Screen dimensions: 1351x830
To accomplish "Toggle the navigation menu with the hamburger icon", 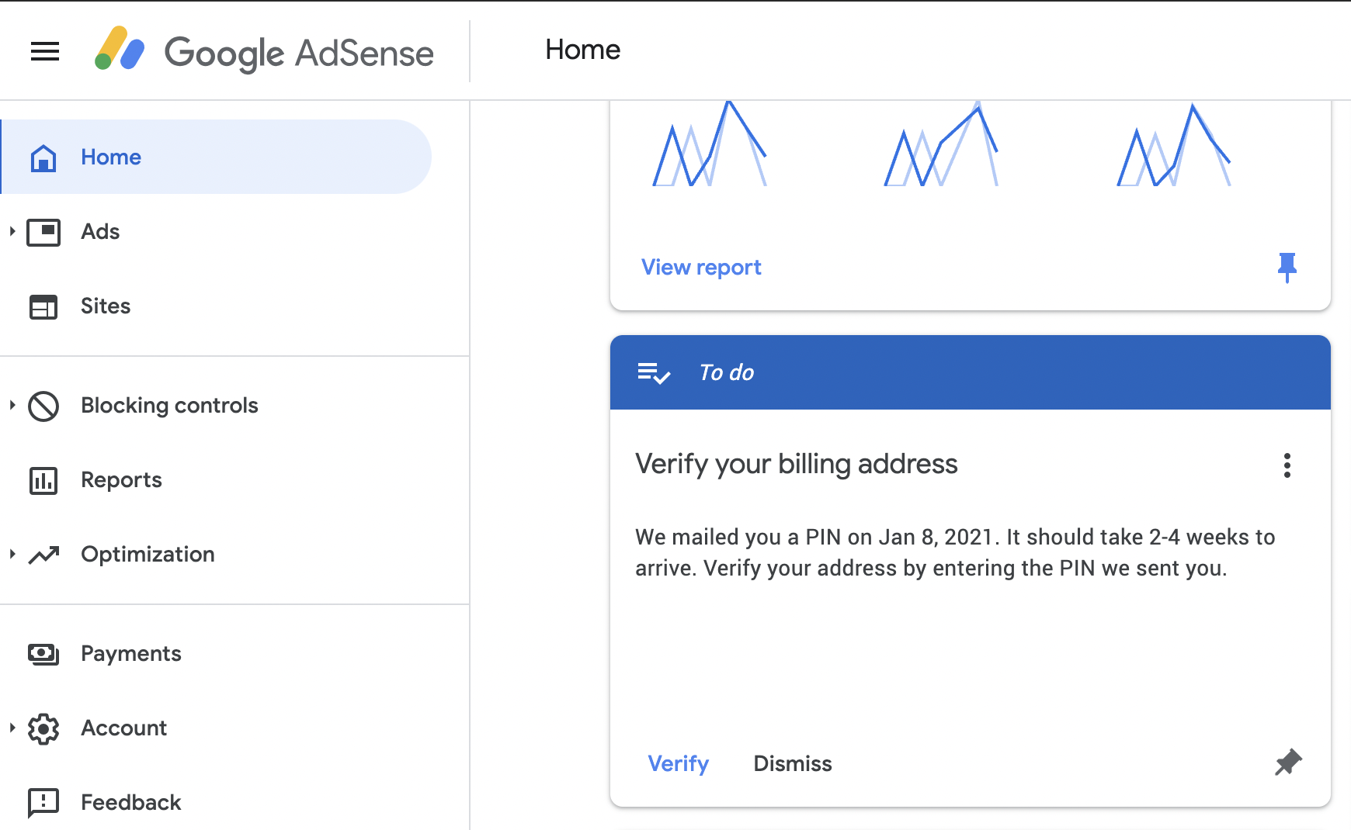I will [x=45, y=51].
